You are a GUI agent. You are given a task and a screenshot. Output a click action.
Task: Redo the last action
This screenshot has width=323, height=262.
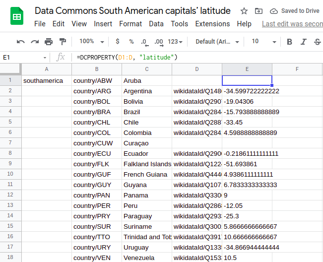click(x=35, y=42)
